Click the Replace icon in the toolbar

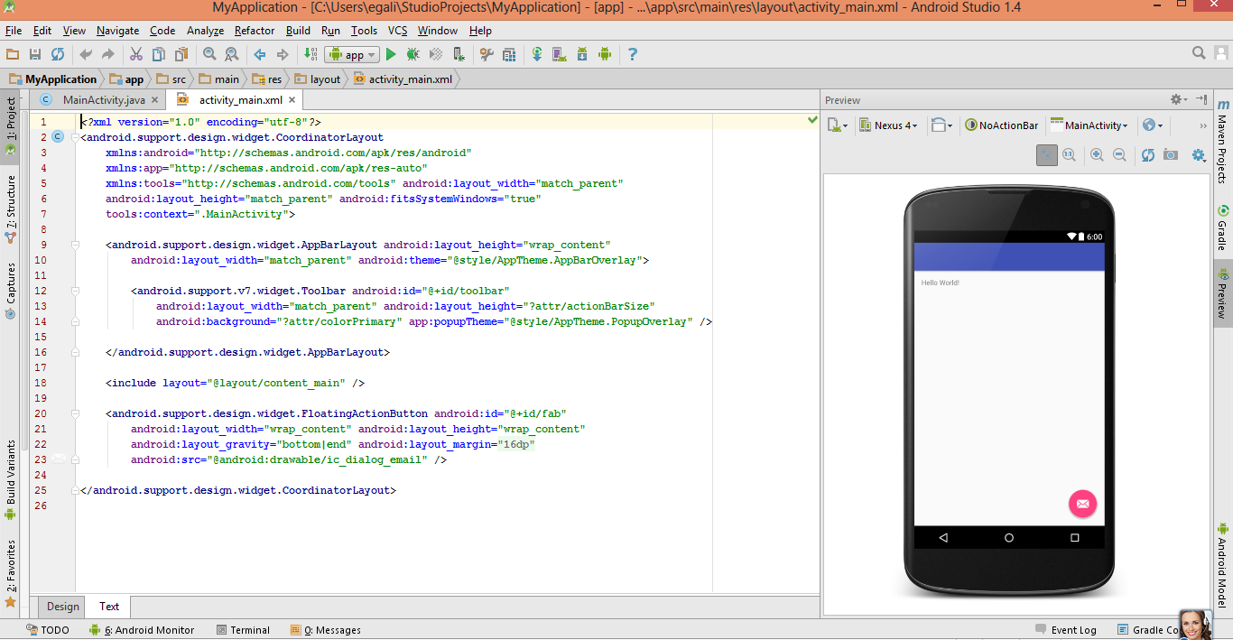tap(232, 54)
